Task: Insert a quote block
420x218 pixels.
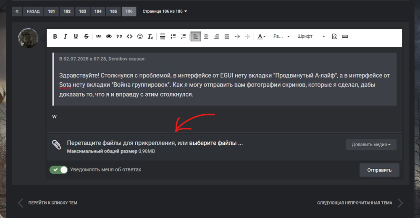Action: click(x=119, y=37)
